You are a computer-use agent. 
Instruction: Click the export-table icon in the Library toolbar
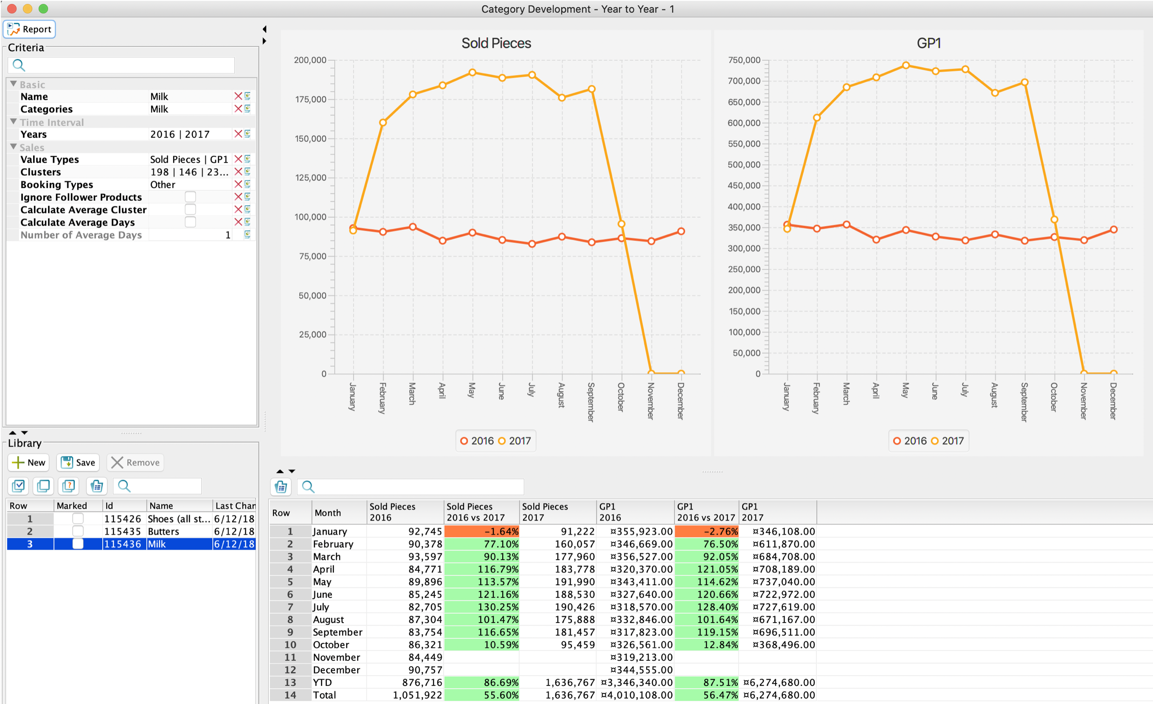coord(97,486)
